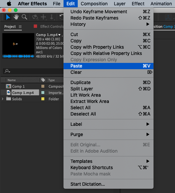
Task: Choose Redo Paste Keyframes
Action: [x=109, y=18]
